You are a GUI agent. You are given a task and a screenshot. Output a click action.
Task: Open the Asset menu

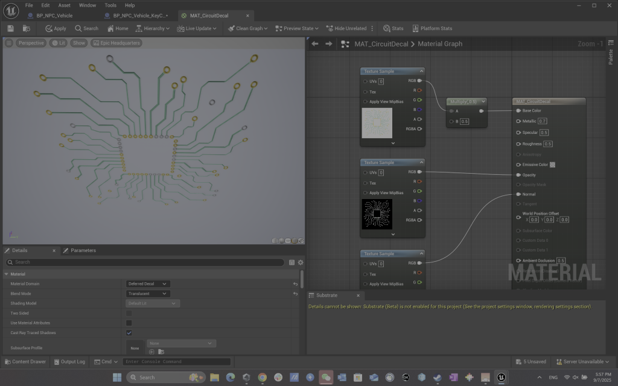click(x=64, y=5)
